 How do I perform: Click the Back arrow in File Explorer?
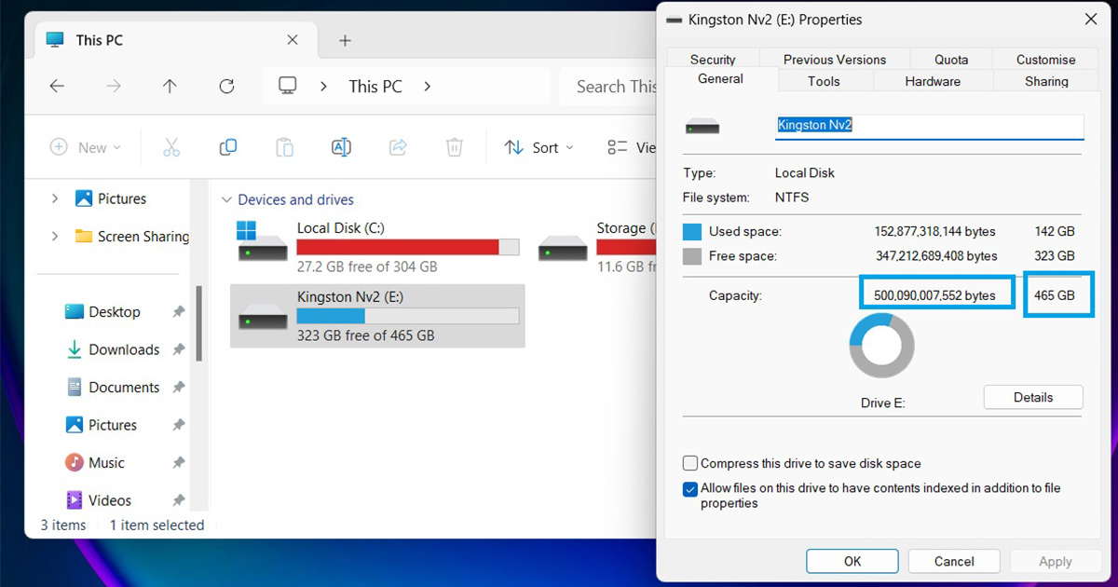[x=57, y=87]
